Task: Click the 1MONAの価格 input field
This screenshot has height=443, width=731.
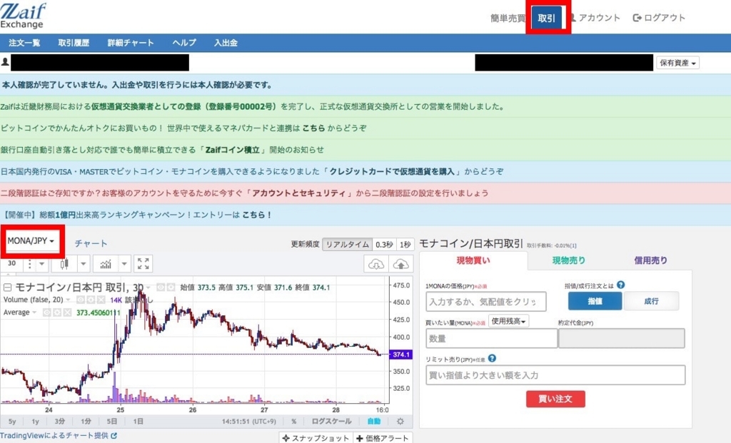Action: coord(485,302)
